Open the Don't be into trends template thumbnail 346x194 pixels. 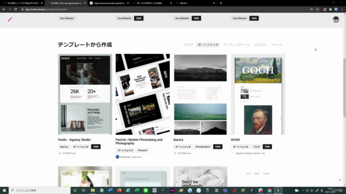pyautogui.click(x=201, y=177)
